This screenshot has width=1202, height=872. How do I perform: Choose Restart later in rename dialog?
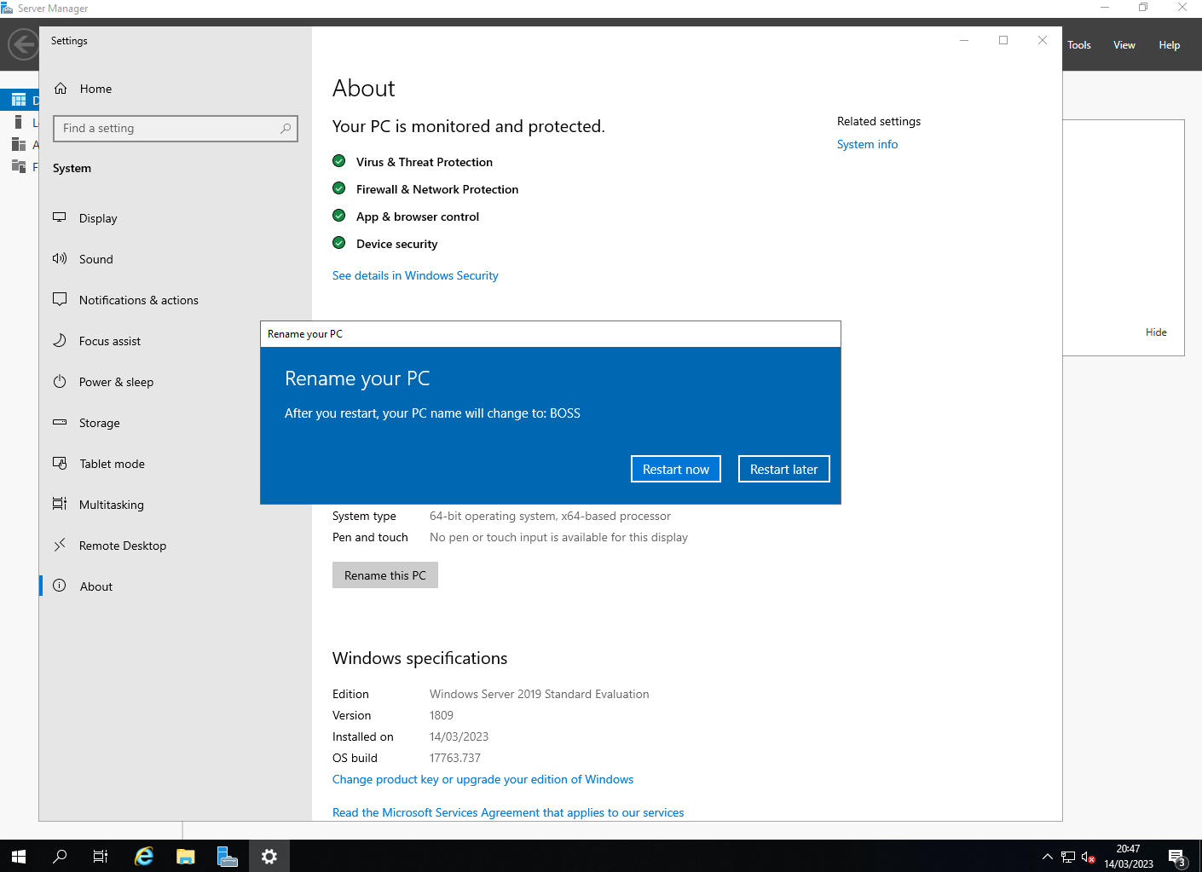(x=783, y=469)
